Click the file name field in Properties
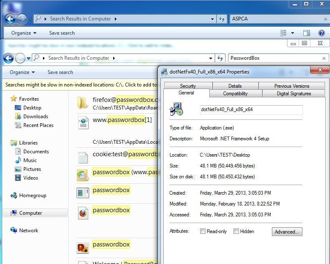 tap(251, 110)
